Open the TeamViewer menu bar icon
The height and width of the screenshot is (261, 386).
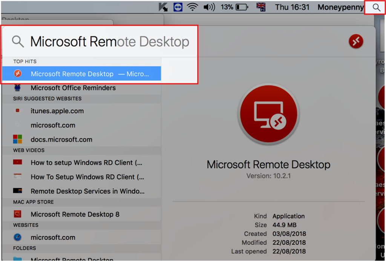178,7
